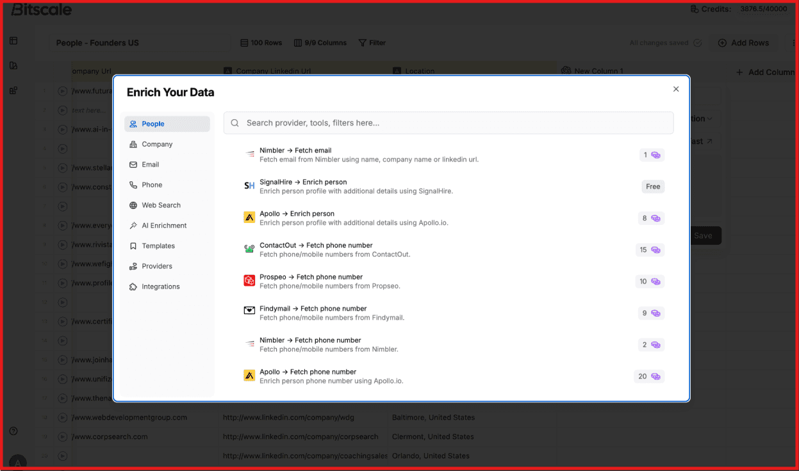This screenshot has width=799, height=471.
Task: Click the AI Enrichment wand icon
Action: pyautogui.click(x=133, y=226)
